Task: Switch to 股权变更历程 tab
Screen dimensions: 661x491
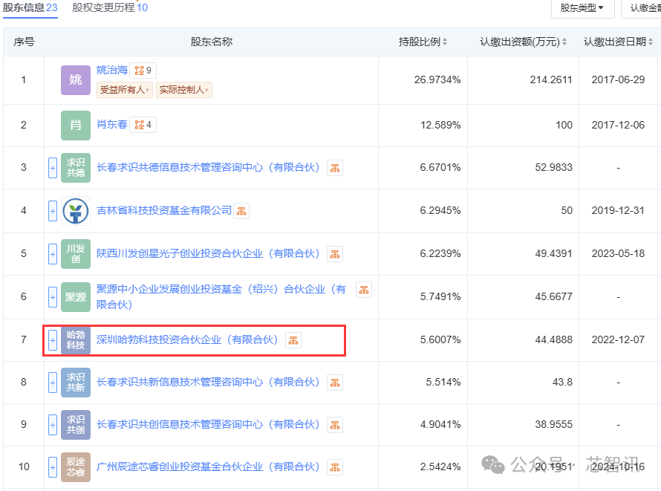Action: [x=110, y=7]
